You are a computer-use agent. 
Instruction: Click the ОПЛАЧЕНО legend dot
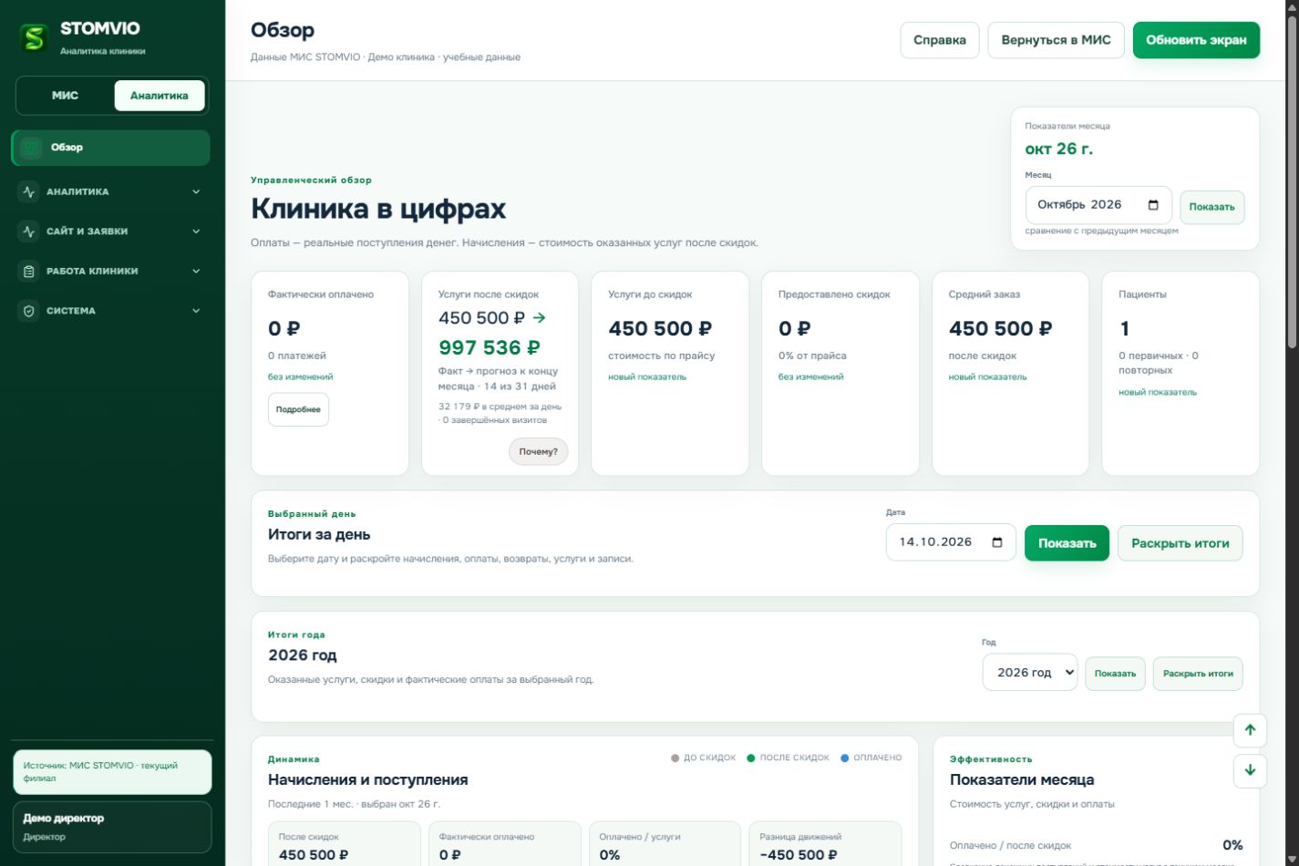845,758
